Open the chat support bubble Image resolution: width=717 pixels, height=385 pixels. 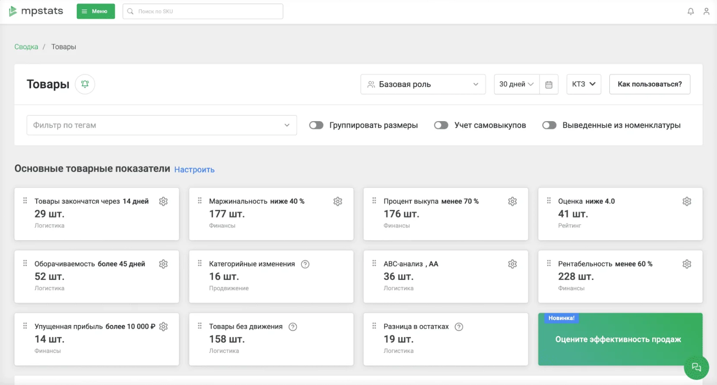pos(696,367)
